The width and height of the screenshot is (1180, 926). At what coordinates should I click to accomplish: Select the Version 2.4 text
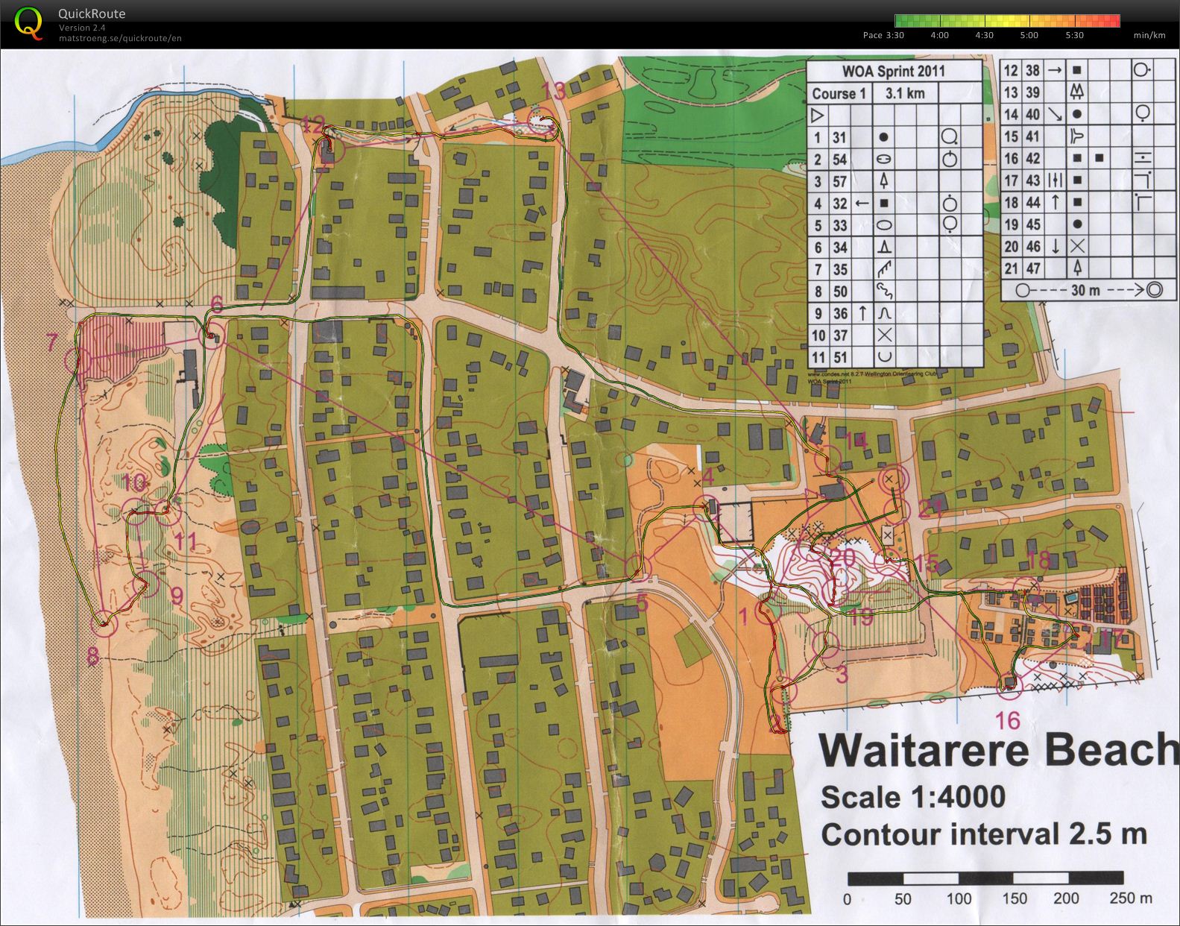coord(82,28)
